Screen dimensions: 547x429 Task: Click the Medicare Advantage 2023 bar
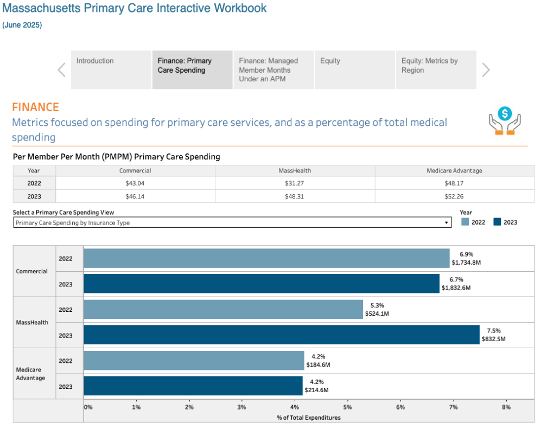(x=190, y=386)
